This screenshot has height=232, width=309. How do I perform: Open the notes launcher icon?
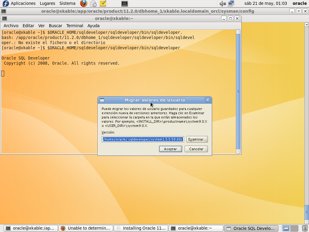click(x=103, y=3)
